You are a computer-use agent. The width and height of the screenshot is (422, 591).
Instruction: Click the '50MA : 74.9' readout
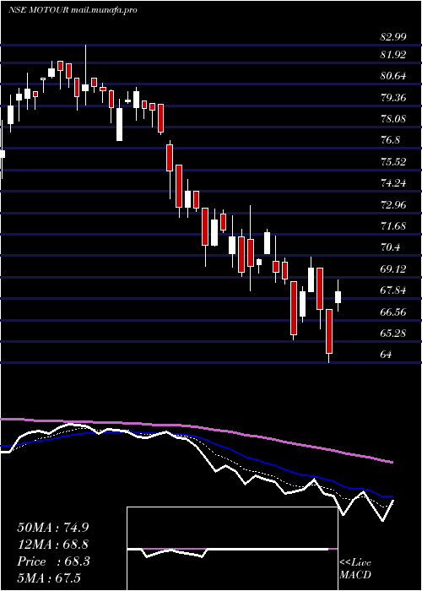click(52, 528)
